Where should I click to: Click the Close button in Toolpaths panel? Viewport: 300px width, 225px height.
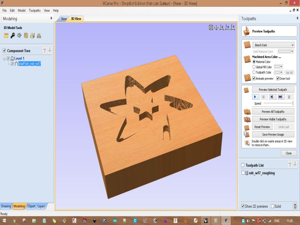[x=288, y=153]
